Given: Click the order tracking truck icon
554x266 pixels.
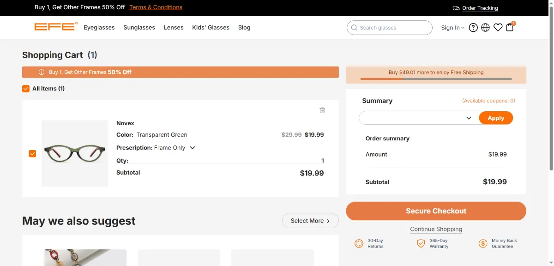Looking at the screenshot, I should click(x=456, y=8).
